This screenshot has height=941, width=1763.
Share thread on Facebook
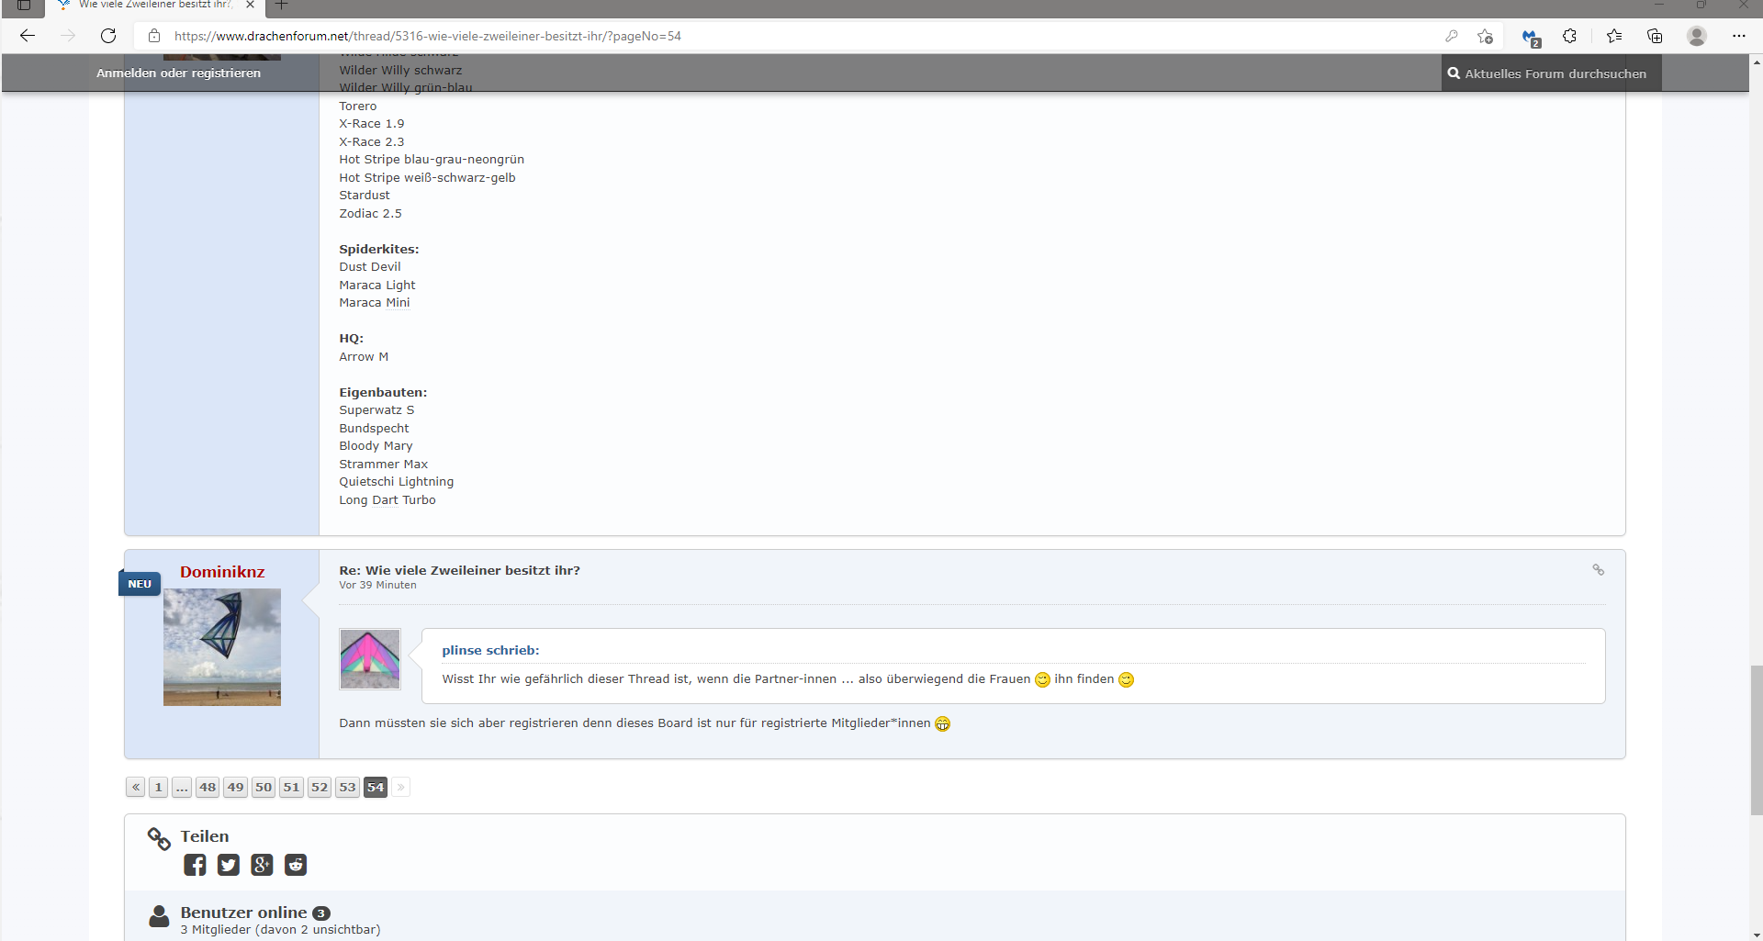(195, 865)
